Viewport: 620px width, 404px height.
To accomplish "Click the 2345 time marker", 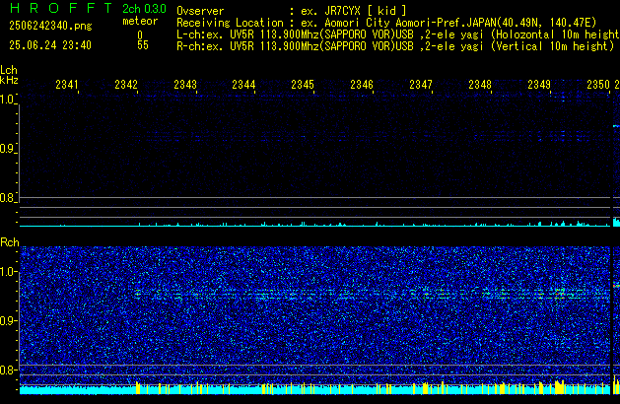I will (x=303, y=85).
